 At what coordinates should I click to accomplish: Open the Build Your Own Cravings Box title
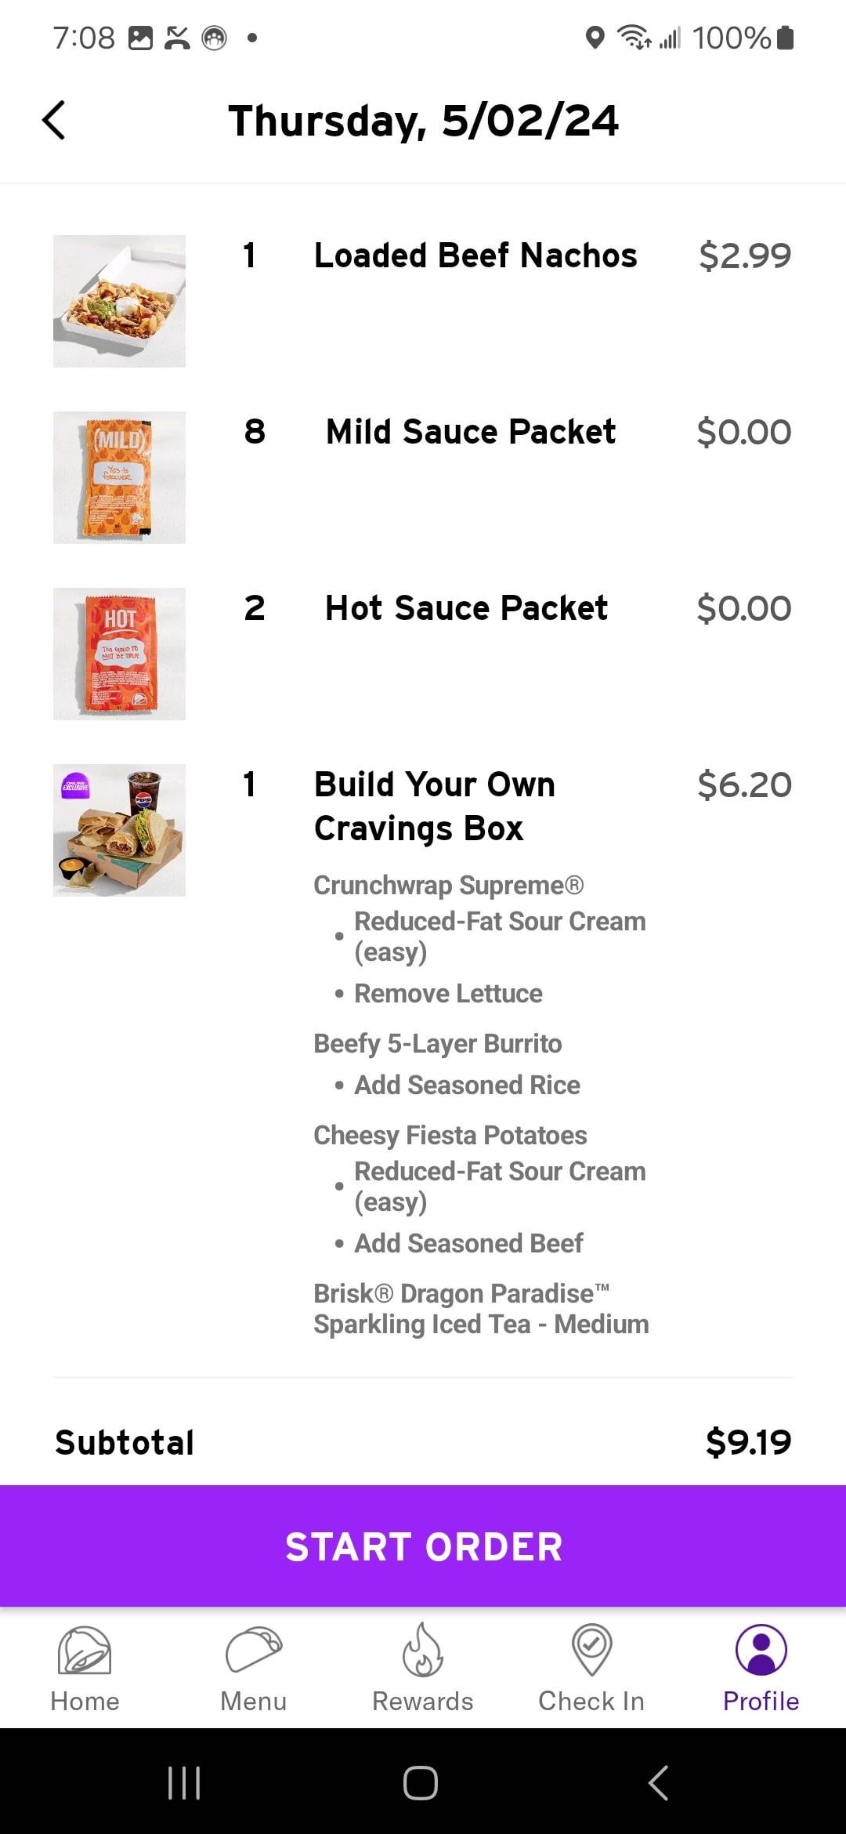[435, 806]
